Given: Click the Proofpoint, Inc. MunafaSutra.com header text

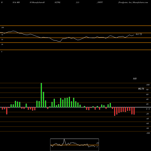Looking at the screenshot, I should pos(133,2).
